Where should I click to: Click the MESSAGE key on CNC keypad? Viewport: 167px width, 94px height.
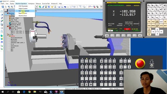click(x=153, y=26)
